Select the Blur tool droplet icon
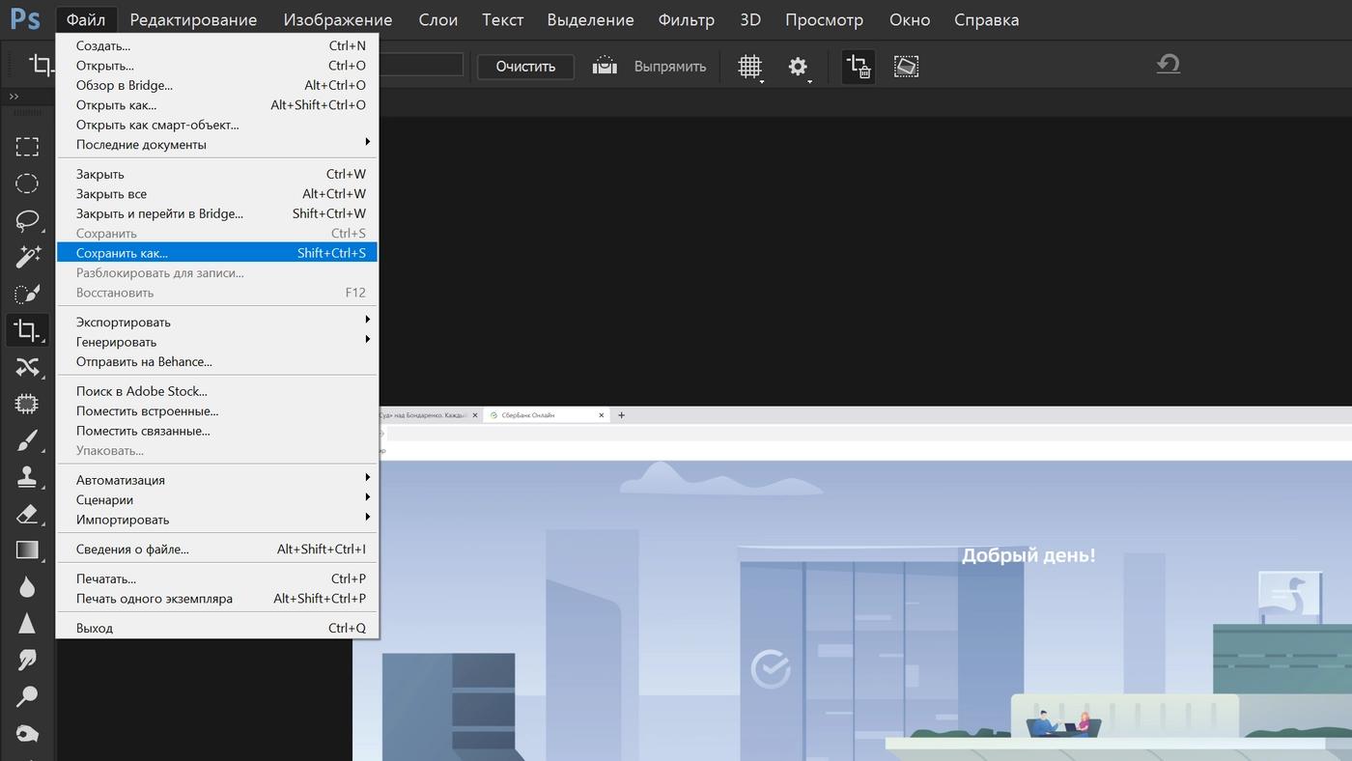Image resolution: width=1352 pixels, height=761 pixels. coord(27,587)
